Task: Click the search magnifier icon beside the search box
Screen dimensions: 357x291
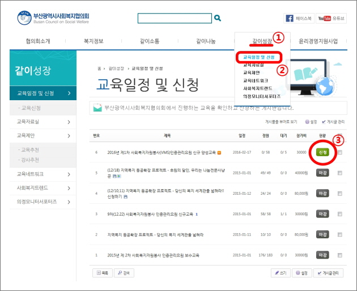Action: [x=218, y=18]
